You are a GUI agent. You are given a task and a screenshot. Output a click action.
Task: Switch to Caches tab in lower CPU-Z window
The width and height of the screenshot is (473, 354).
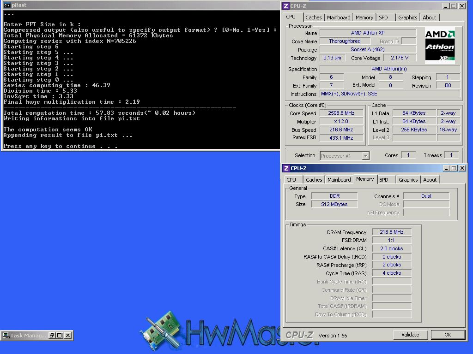point(314,180)
